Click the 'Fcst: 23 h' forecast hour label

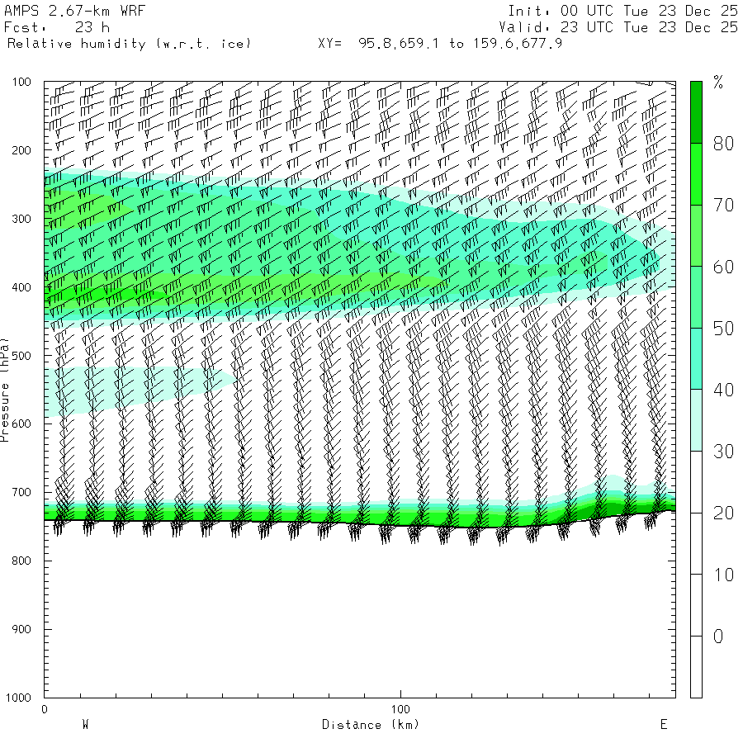click(57, 27)
